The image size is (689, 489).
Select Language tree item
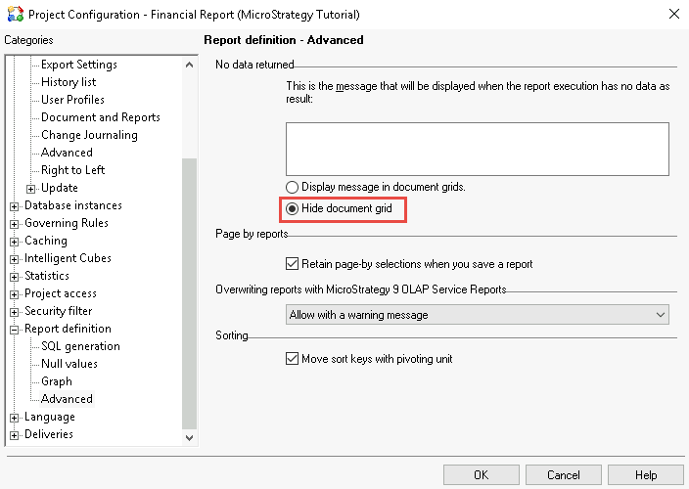click(50, 417)
